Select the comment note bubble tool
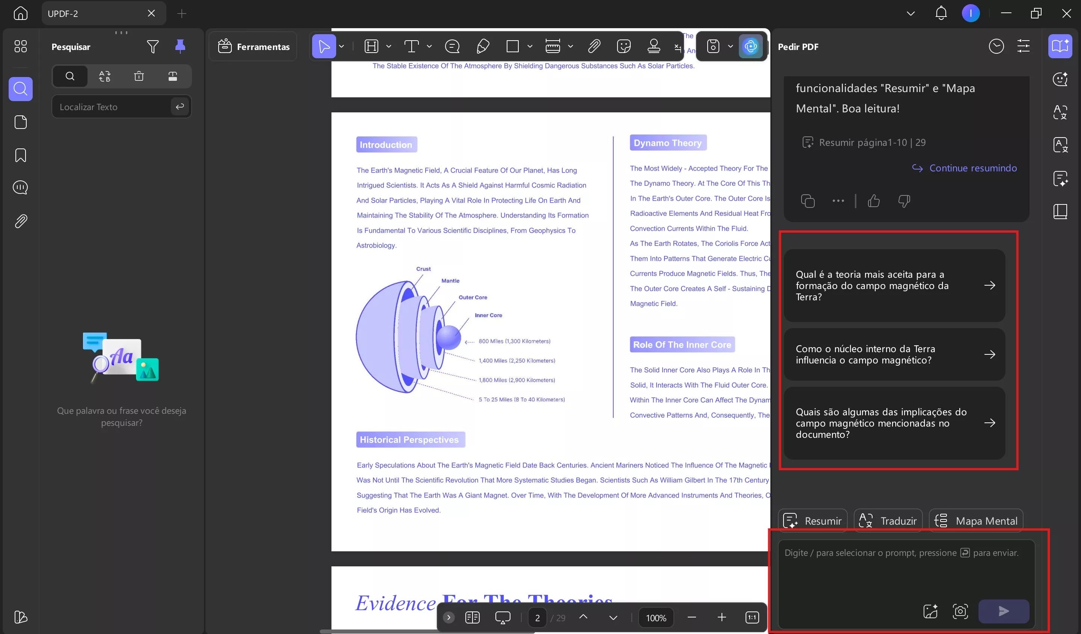 tap(452, 46)
